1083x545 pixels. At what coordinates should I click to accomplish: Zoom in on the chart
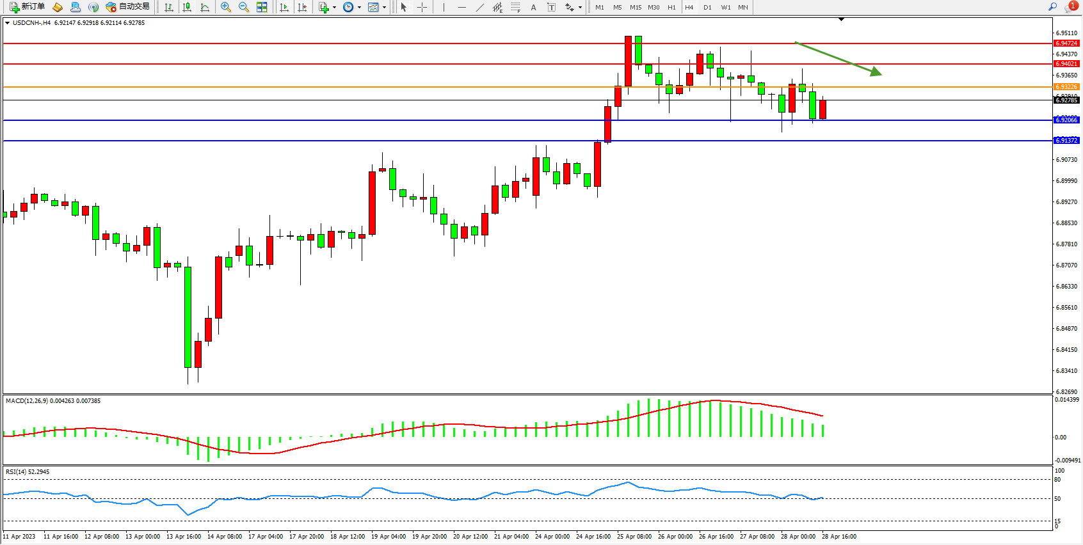click(226, 7)
